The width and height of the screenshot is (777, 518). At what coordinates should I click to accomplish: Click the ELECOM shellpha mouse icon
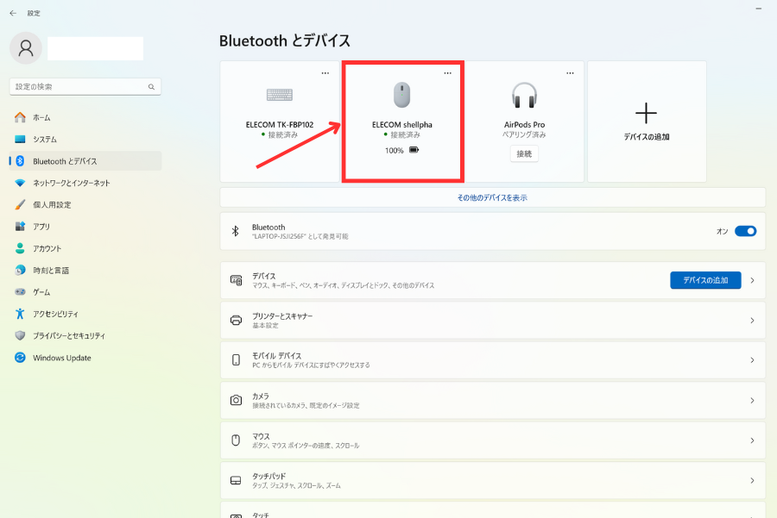point(401,95)
